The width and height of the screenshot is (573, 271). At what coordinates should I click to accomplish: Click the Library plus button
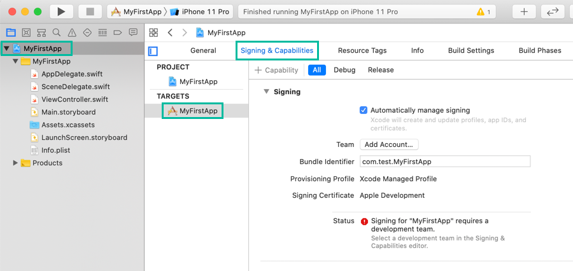tap(524, 11)
